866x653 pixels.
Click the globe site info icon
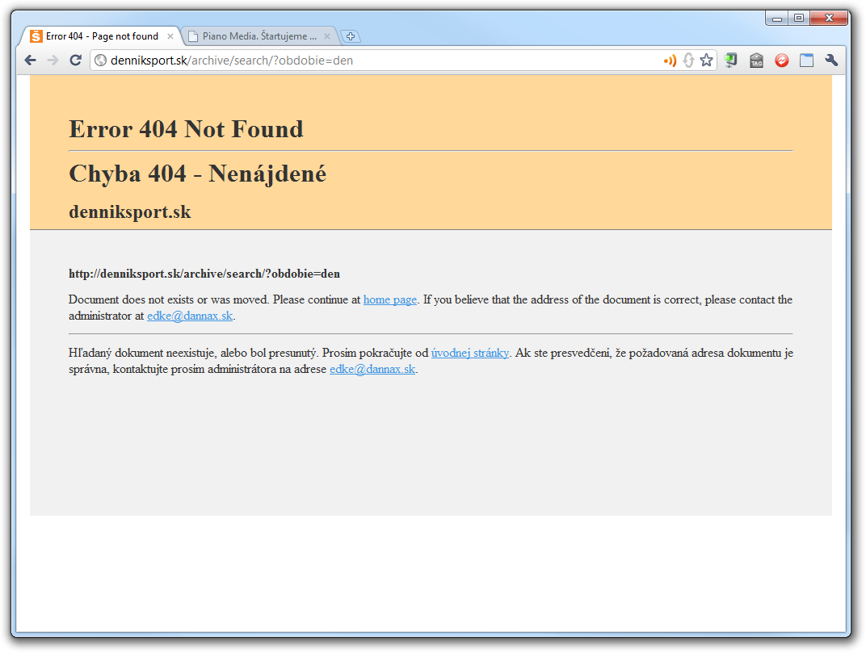(x=101, y=61)
